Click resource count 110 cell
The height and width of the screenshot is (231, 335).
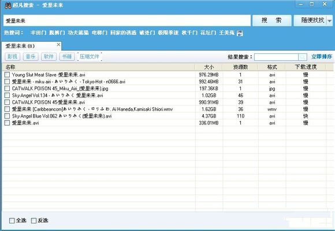coord(241,116)
